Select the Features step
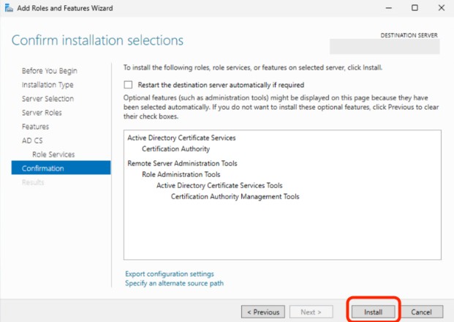The image size is (454, 322). coord(35,127)
